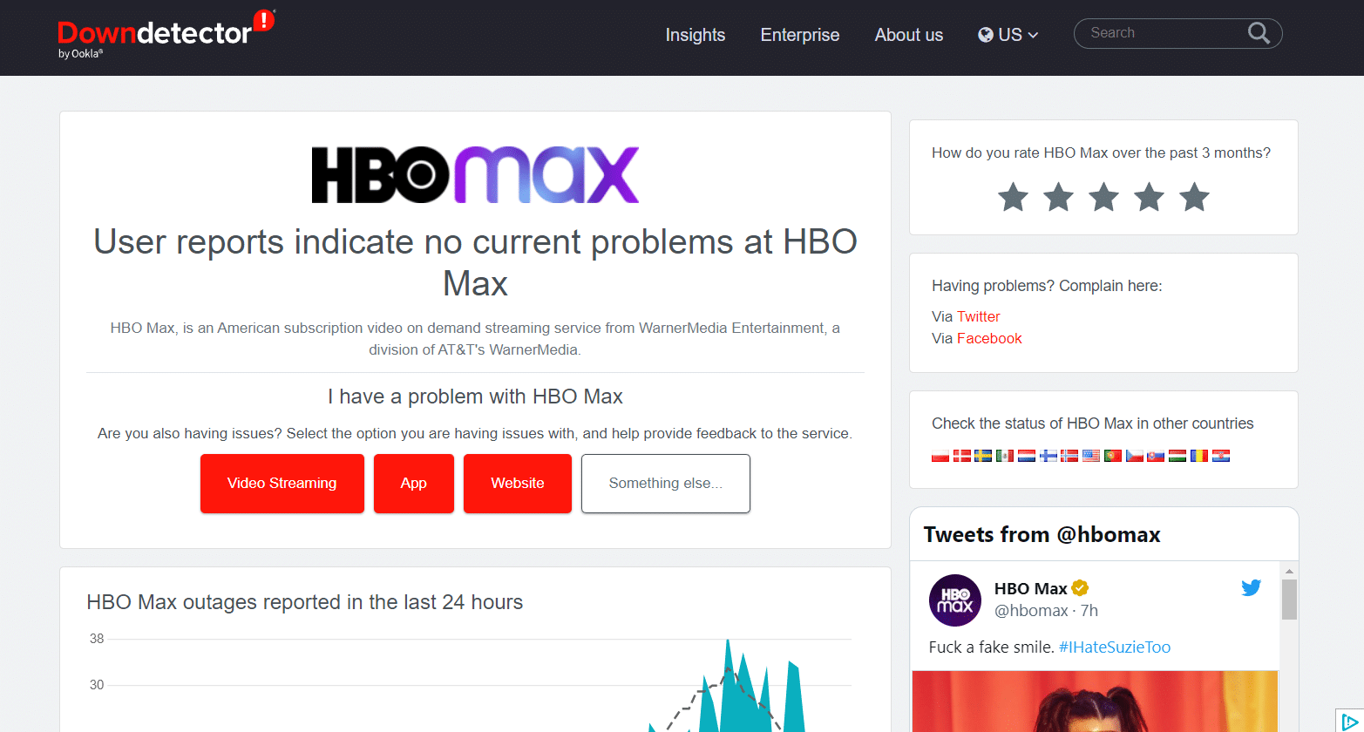
Task: Give HBO Max a one-star rating
Action: (1013, 197)
